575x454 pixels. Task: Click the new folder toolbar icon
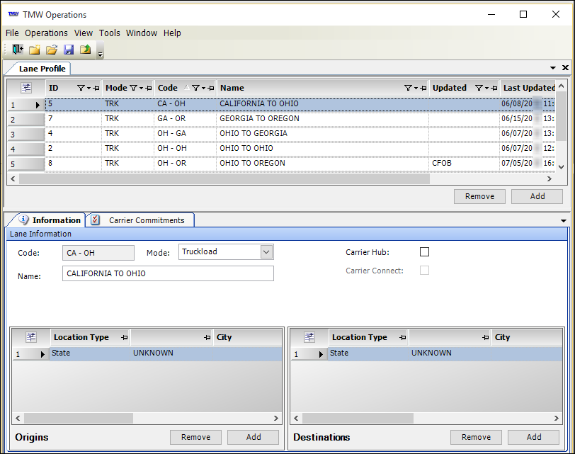[34, 50]
